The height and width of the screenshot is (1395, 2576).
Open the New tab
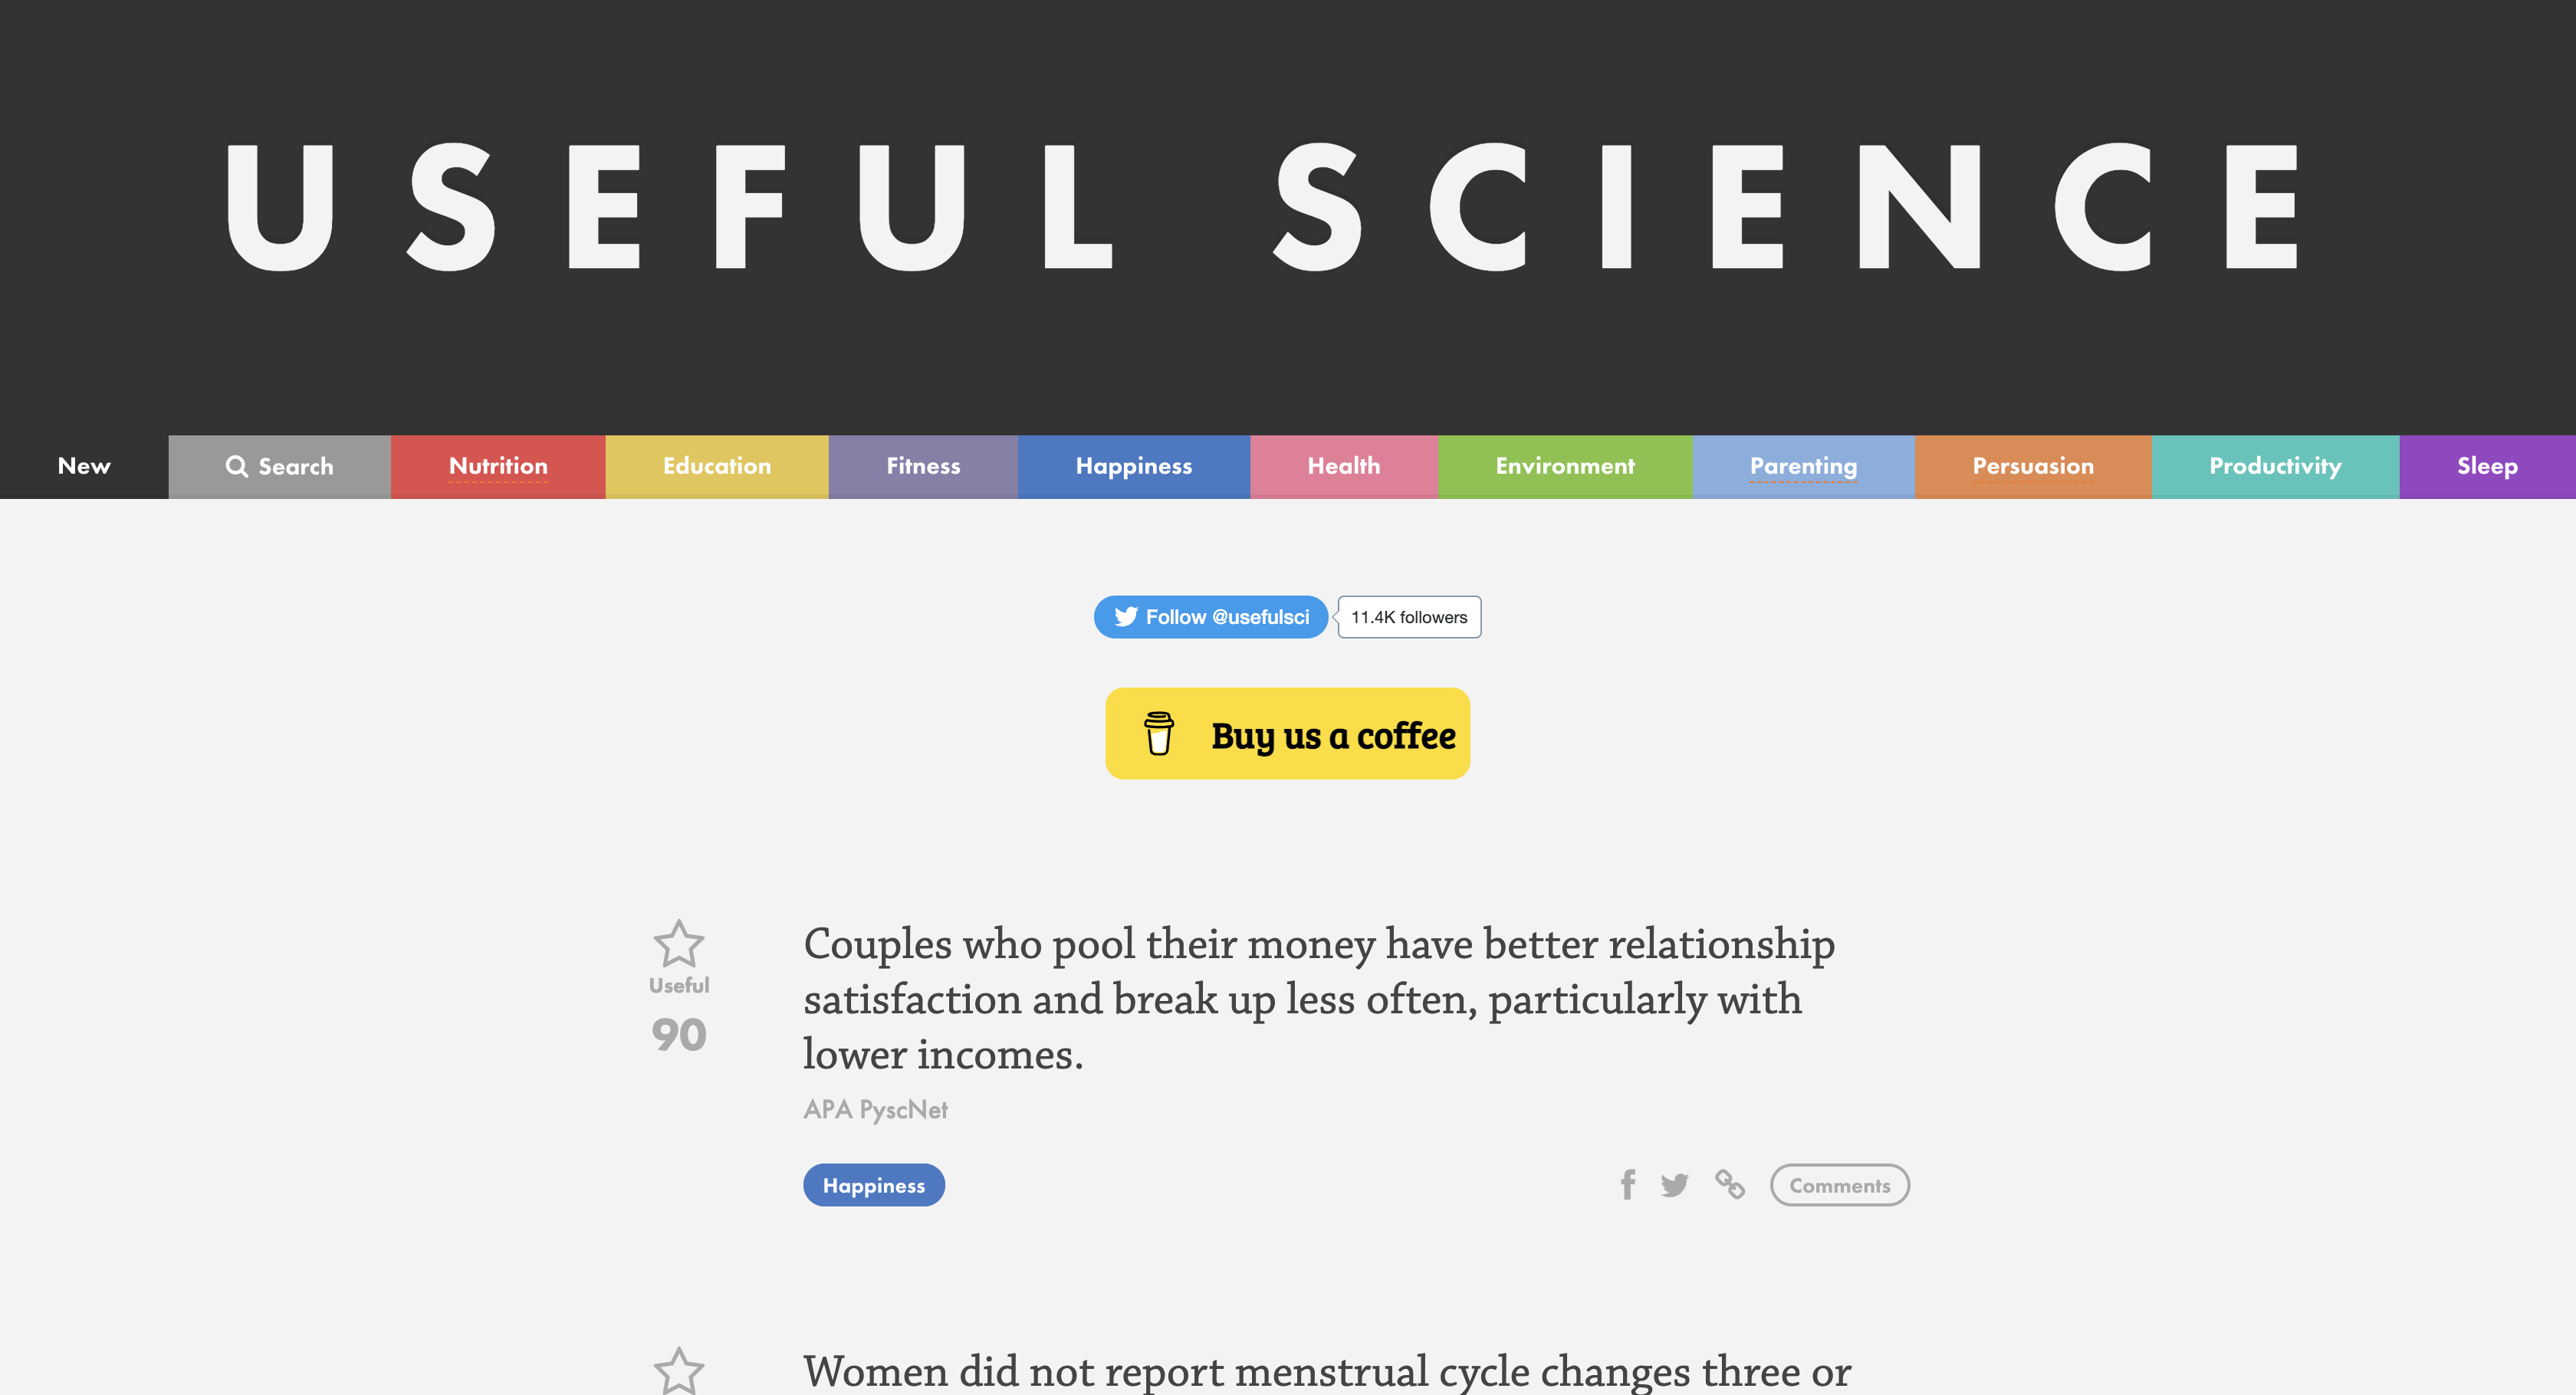84,466
